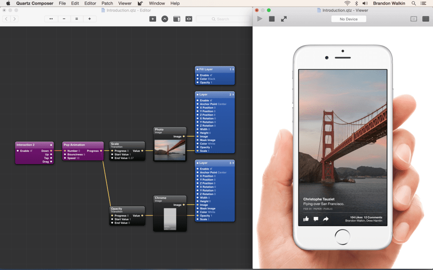Image resolution: width=433 pixels, height=270 pixels.
Task: Click the Golden Gate Photo thumbnail patch
Action: (x=170, y=150)
